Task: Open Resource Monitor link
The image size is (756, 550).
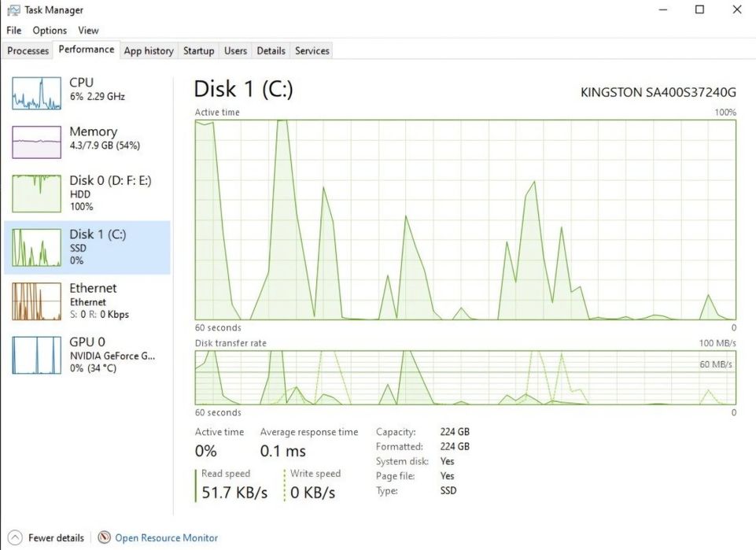Action: [166, 537]
